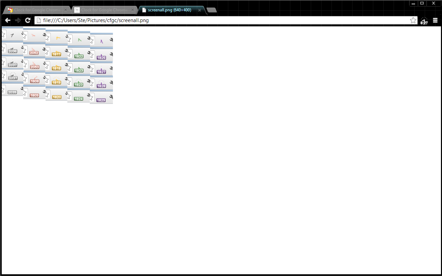Click the yellow 1817 clock badge
The height and width of the screenshot is (276, 442).
point(56,54)
